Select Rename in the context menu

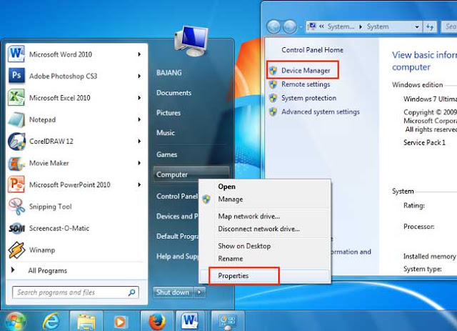[x=231, y=259]
